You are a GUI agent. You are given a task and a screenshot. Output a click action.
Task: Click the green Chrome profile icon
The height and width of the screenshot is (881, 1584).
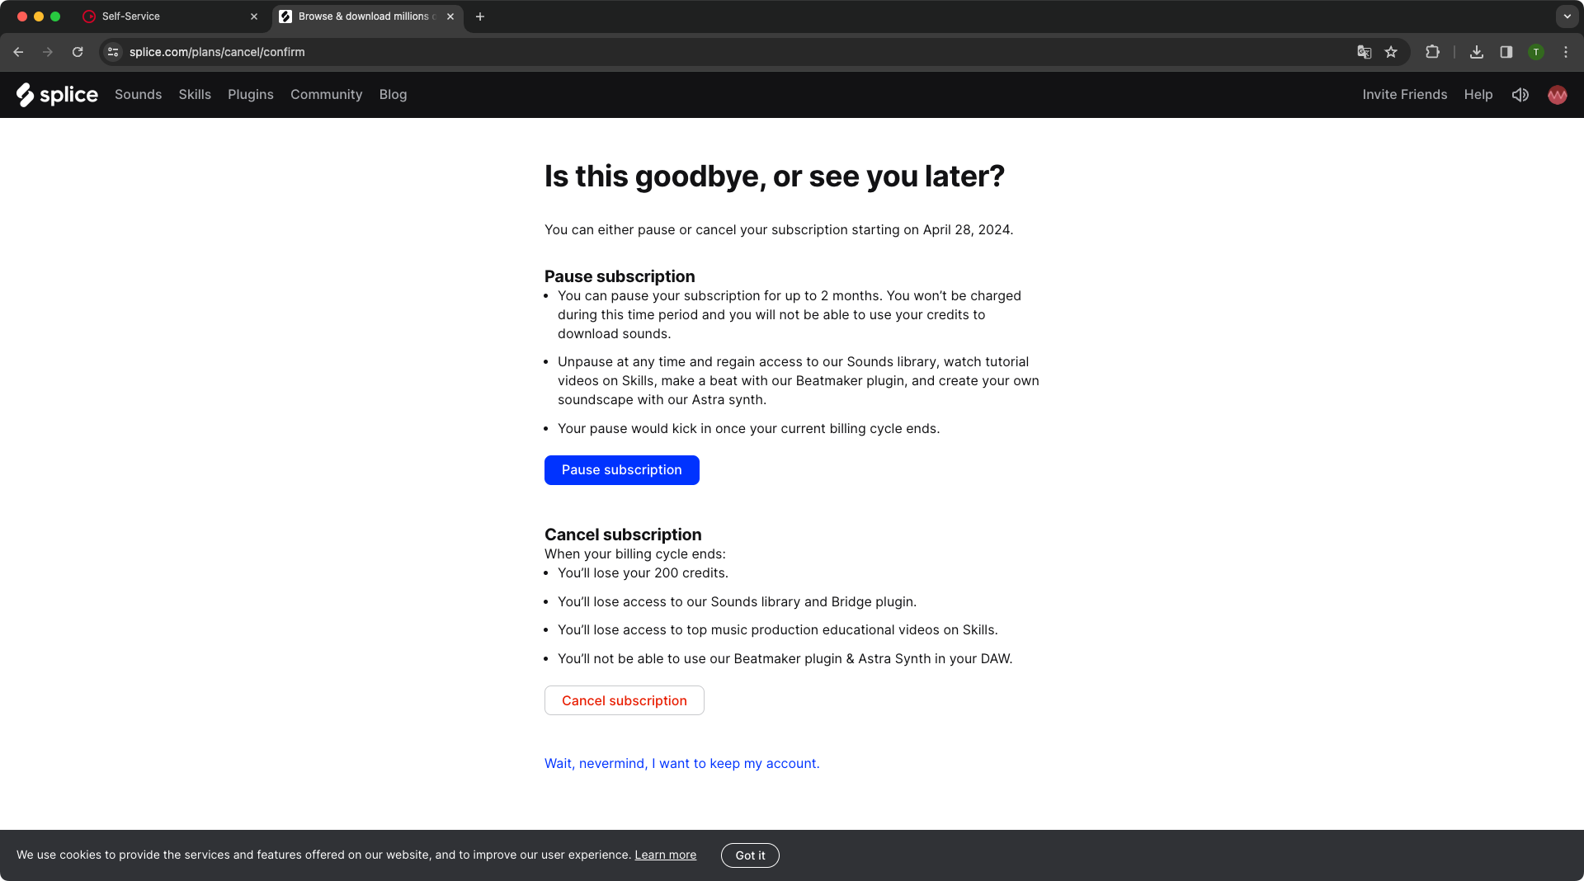tap(1536, 52)
